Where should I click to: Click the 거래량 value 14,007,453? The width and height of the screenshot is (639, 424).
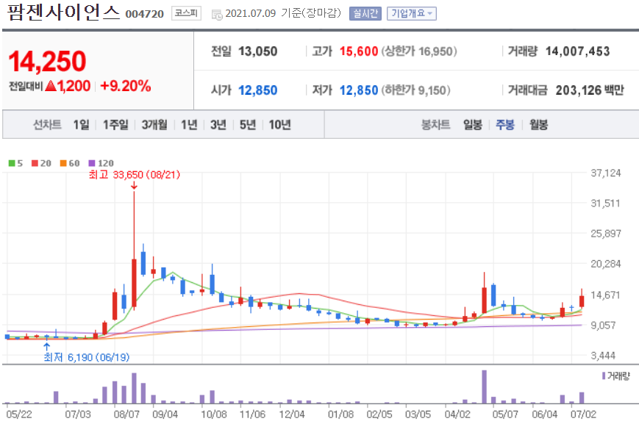[x=577, y=51]
